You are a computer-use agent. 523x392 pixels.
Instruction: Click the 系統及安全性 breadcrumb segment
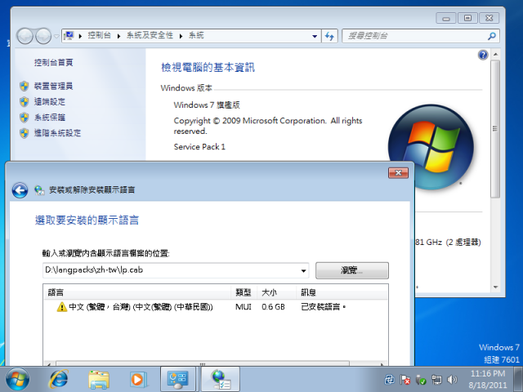[150, 35]
